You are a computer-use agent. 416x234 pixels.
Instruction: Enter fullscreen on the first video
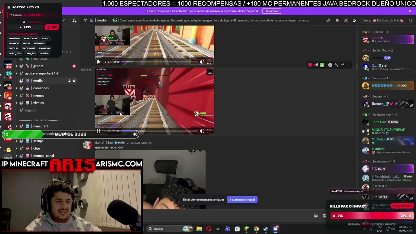pos(209,62)
